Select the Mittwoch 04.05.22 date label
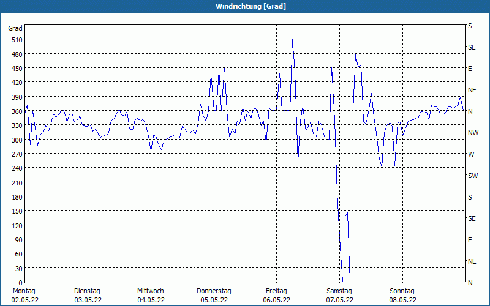 [151, 295]
